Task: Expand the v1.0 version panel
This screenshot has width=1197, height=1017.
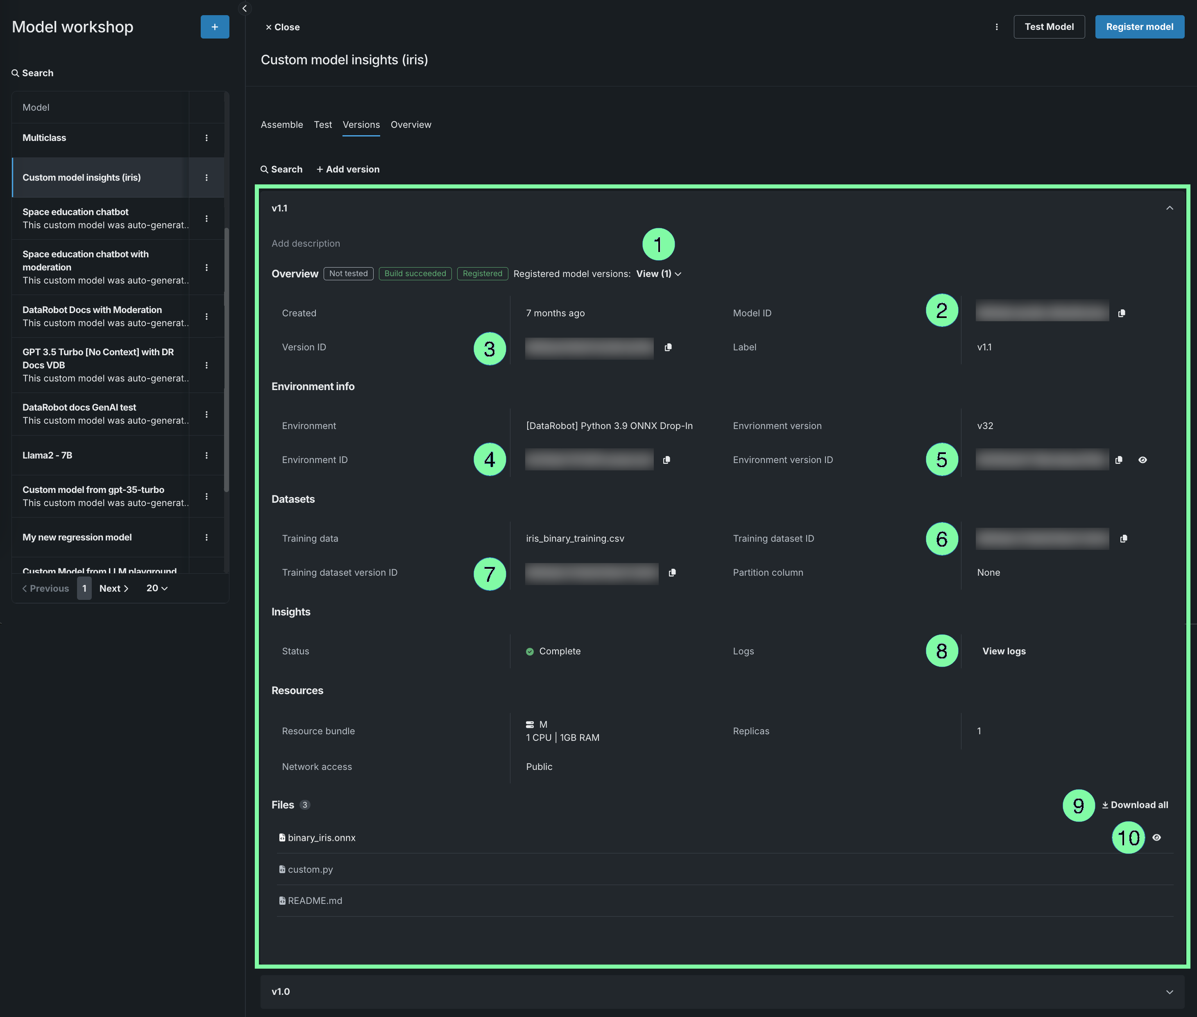Action: (1169, 992)
